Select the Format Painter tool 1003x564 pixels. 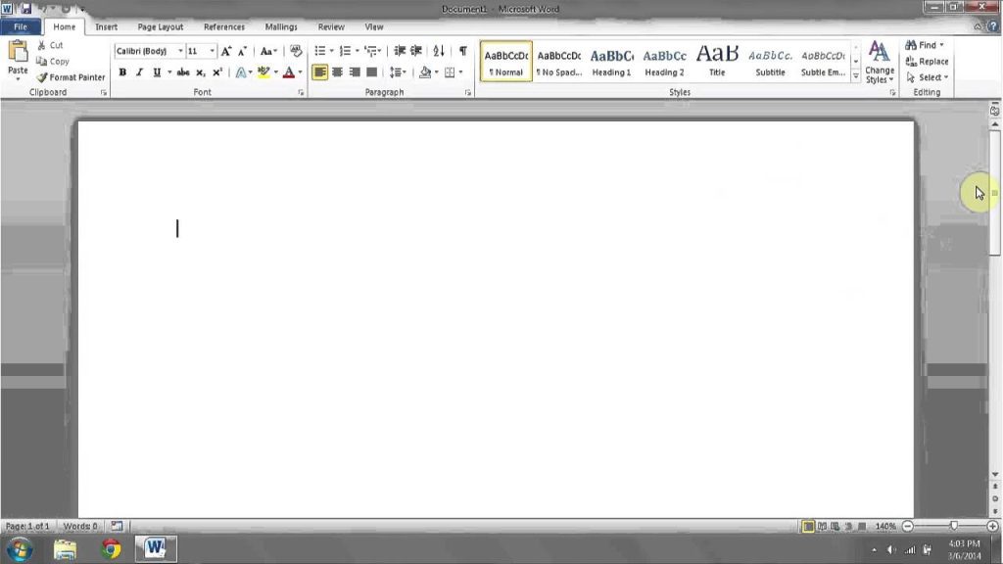pos(71,77)
